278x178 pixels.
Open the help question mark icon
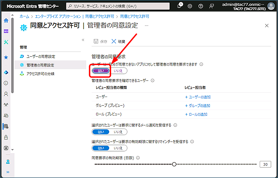point(200,6)
